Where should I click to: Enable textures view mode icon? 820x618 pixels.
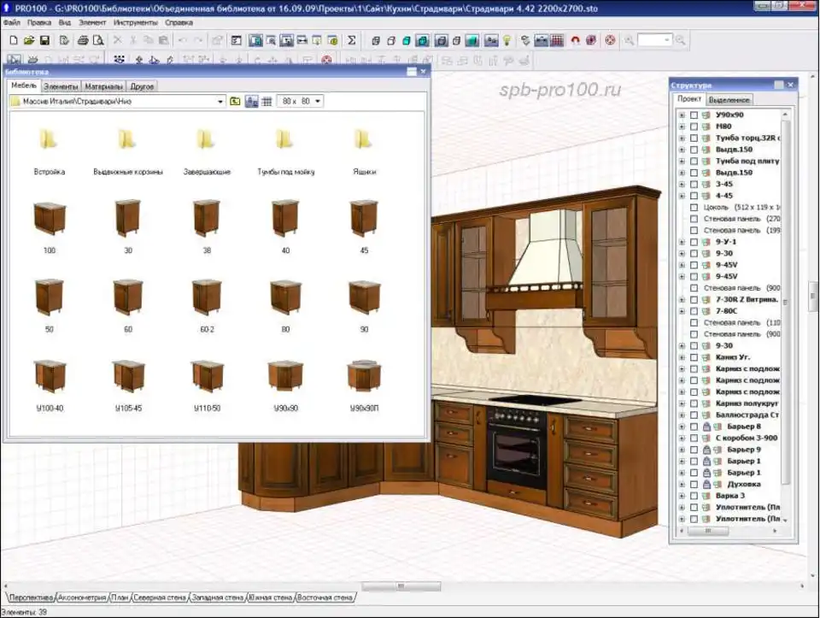[x=423, y=40]
